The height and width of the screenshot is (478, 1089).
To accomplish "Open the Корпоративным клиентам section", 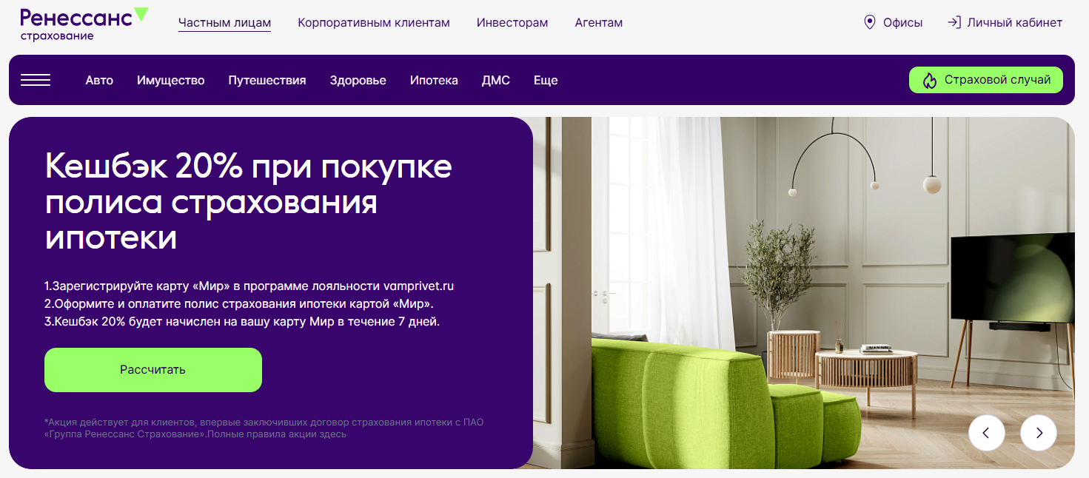I will click(x=373, y=22).
